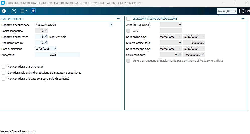Collapse the SELEZIONA ORDINI DI PRODUZIONE panel
This screenshot has height=134, width=250.
click(x=243, y=19)
